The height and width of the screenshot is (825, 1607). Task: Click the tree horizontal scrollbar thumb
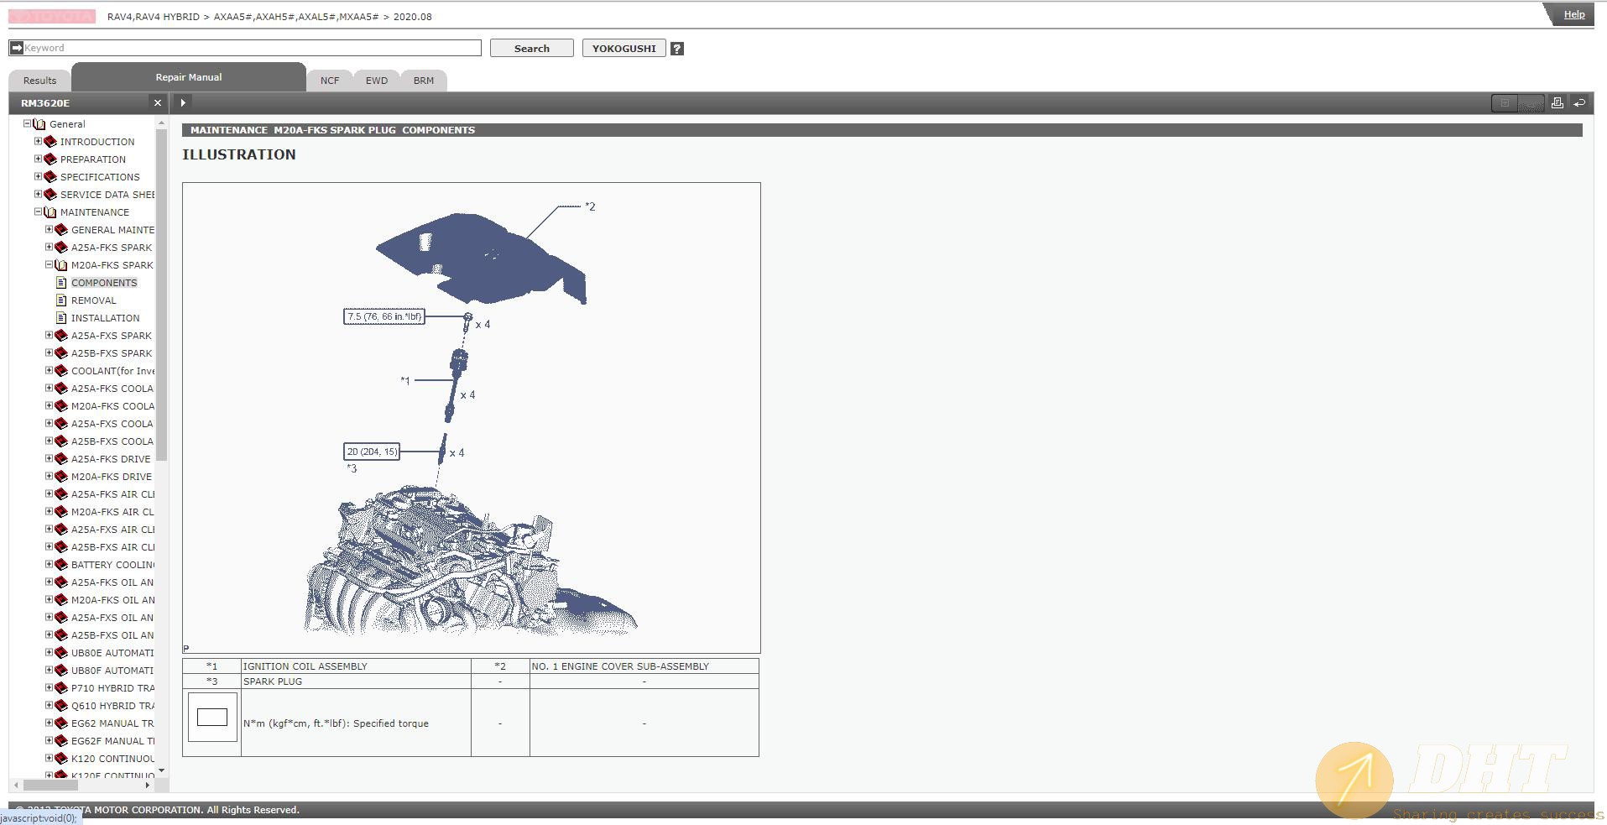coord(50,785)
